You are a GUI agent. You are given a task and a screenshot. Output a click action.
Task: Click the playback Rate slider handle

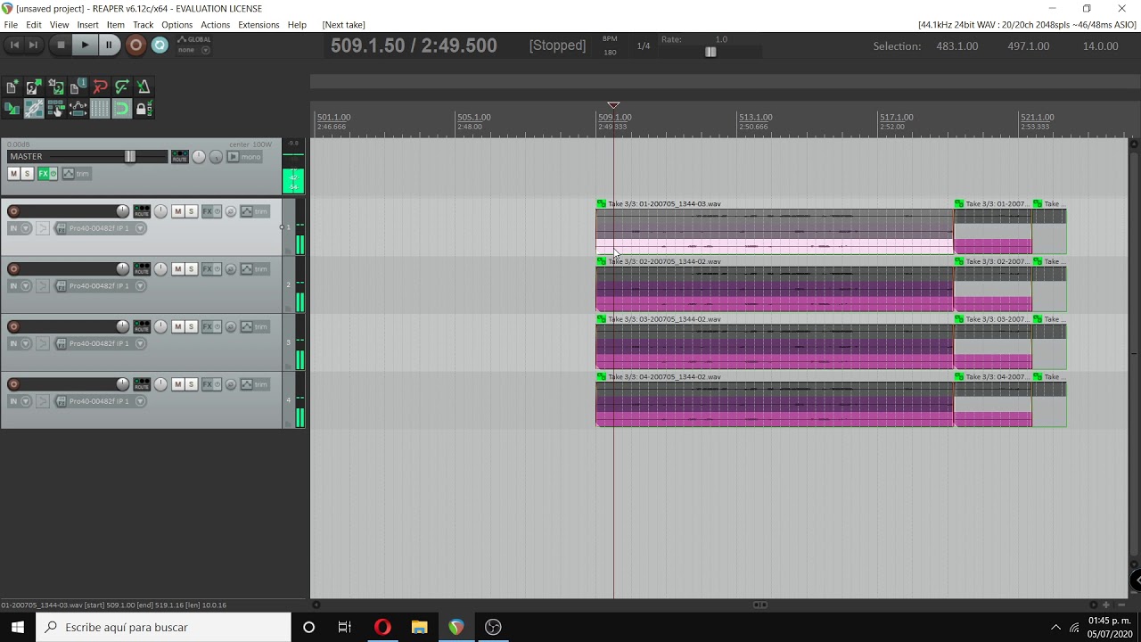point(710,52)
